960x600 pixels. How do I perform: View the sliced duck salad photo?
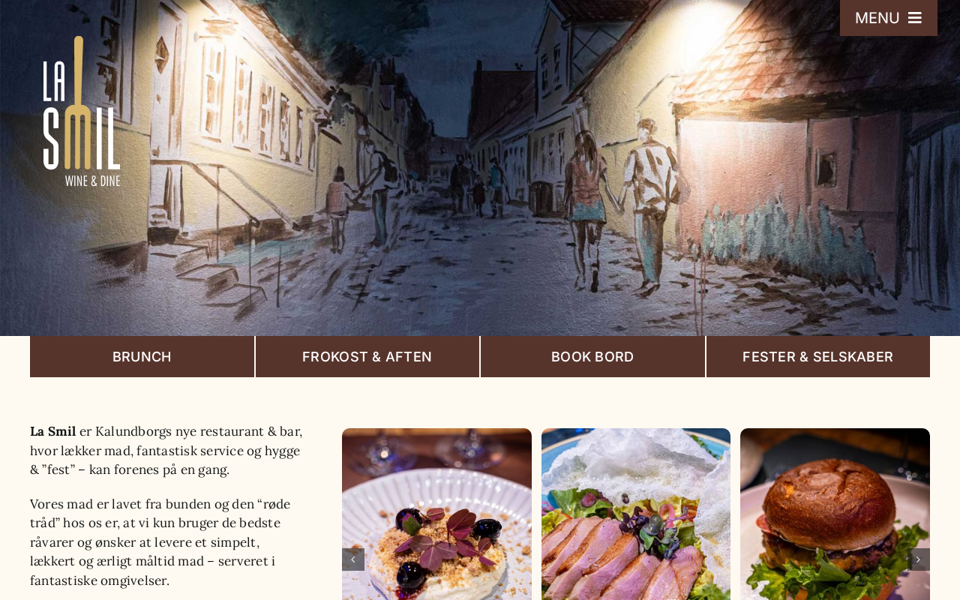(x=636, y=514)
